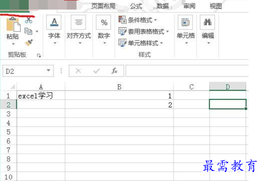Open the Name Box dropdown arrow
This screenshot has width=261, height=181.
pos(48,70)
